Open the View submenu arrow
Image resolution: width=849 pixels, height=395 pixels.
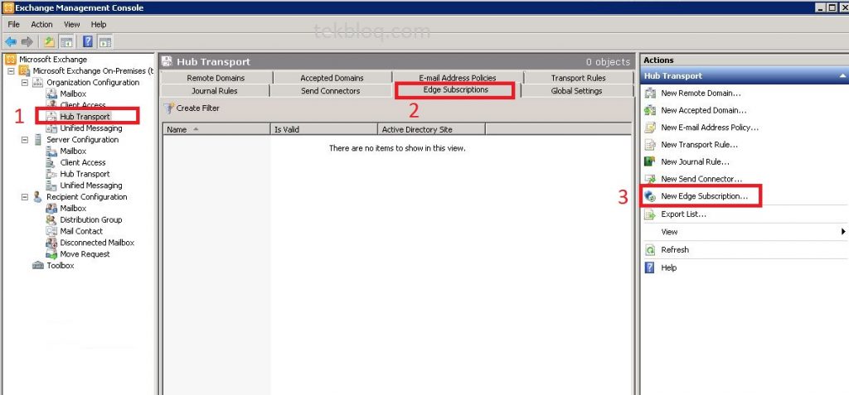843,232
